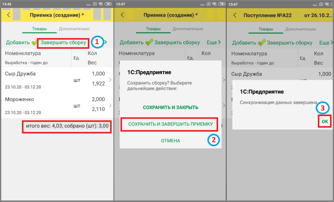Screen dimensions: 334x202
Task: Tap Завершить сборку in the middle screen
Action: pos(177,43)
